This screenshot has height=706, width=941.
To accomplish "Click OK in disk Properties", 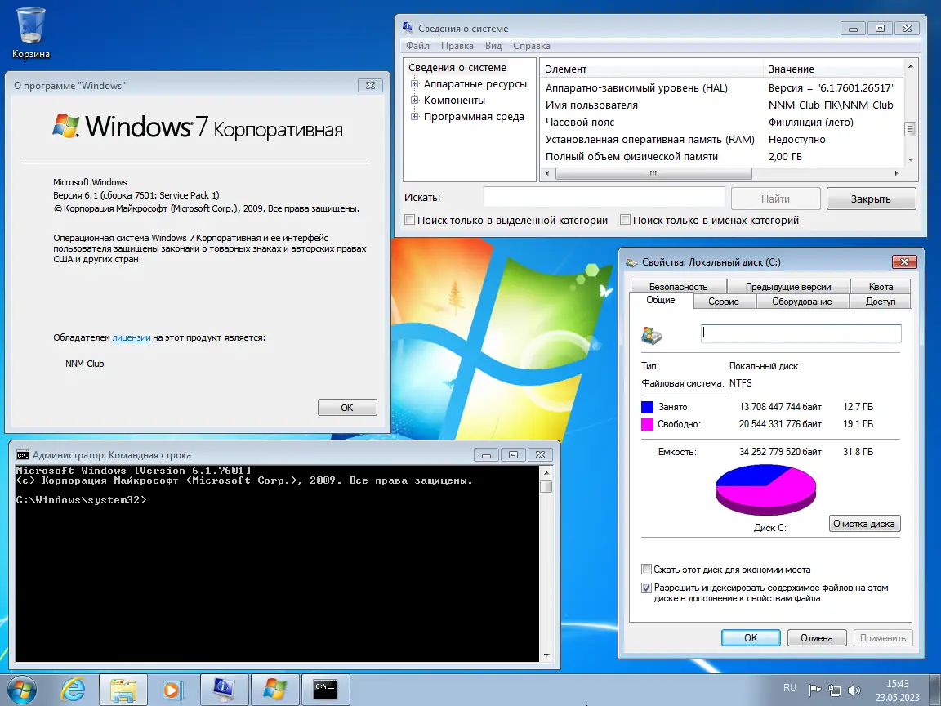I will [x=751, y=637].
